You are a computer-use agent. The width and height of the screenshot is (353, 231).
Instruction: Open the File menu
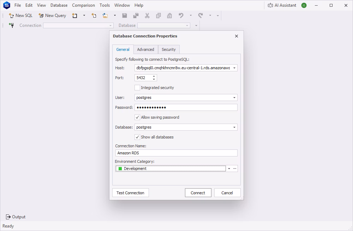(18, 5)
